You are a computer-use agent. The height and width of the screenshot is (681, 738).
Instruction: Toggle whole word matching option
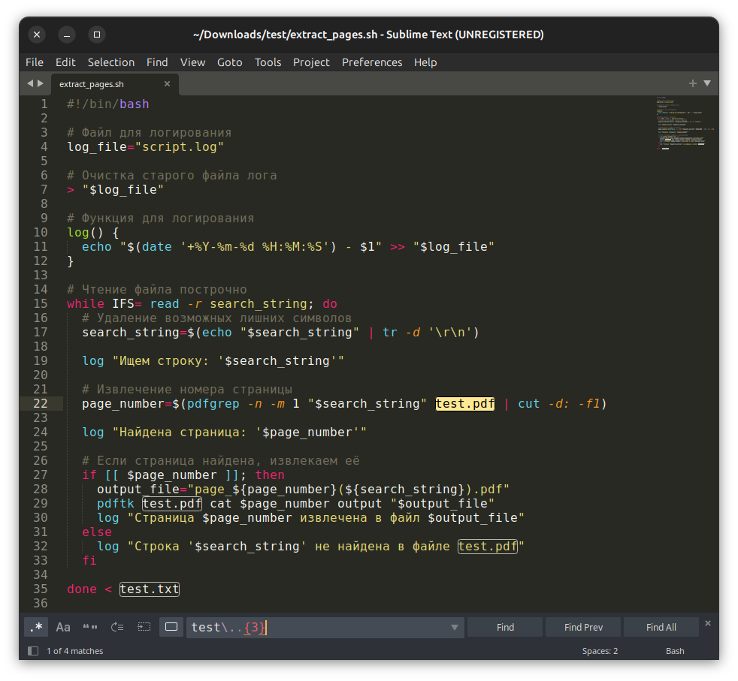coord(90,627)
